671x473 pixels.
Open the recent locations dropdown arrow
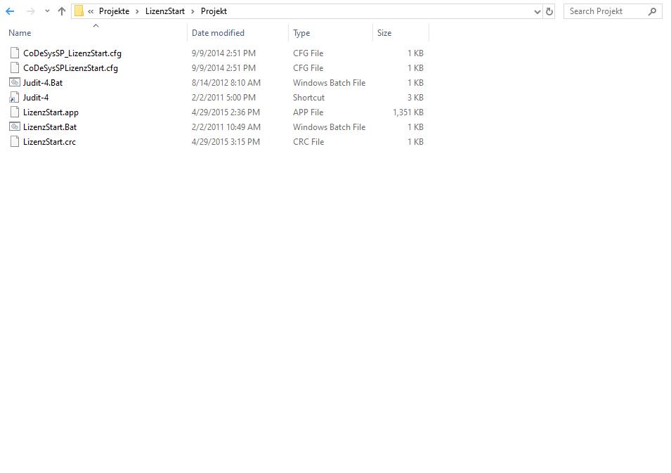pos(47,11)
